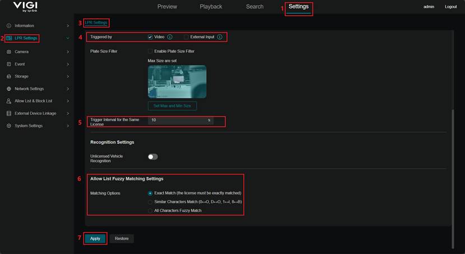
Task: Click the Matching Options label
Action: (x=105, y=193)
